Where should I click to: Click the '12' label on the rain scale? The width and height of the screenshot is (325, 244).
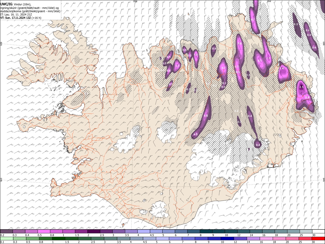tap(235, 242)
